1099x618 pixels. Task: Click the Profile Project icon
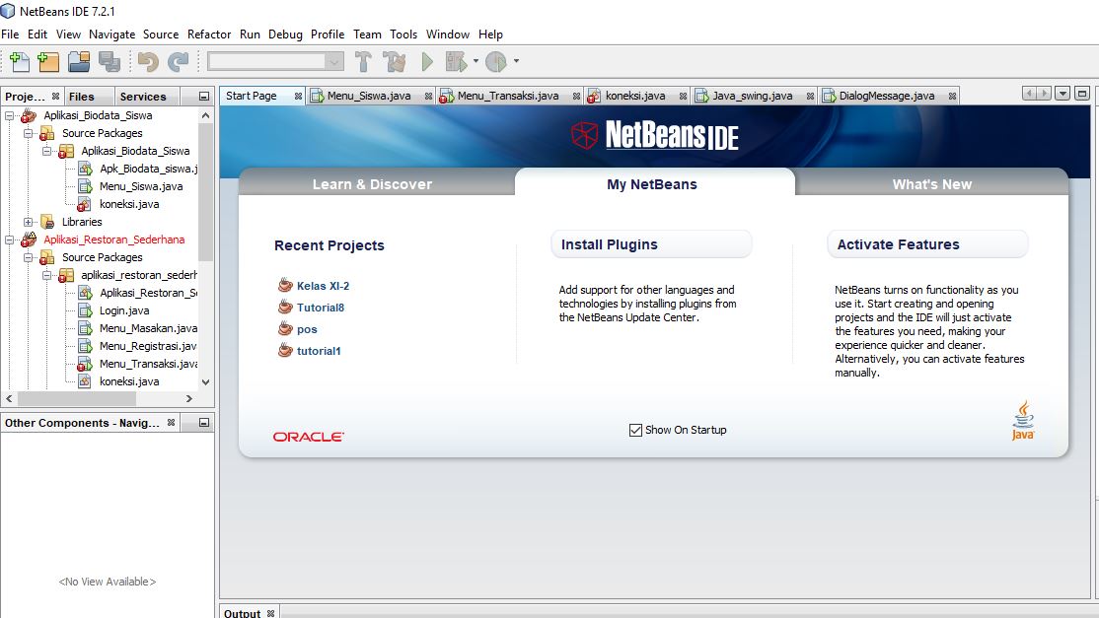pyautogui.click(x=496, y=61)
